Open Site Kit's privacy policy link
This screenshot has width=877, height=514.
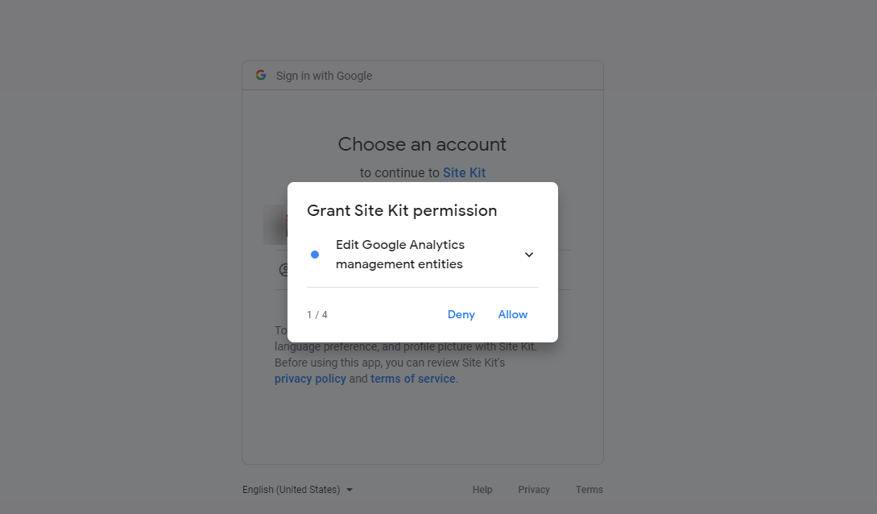310,379
